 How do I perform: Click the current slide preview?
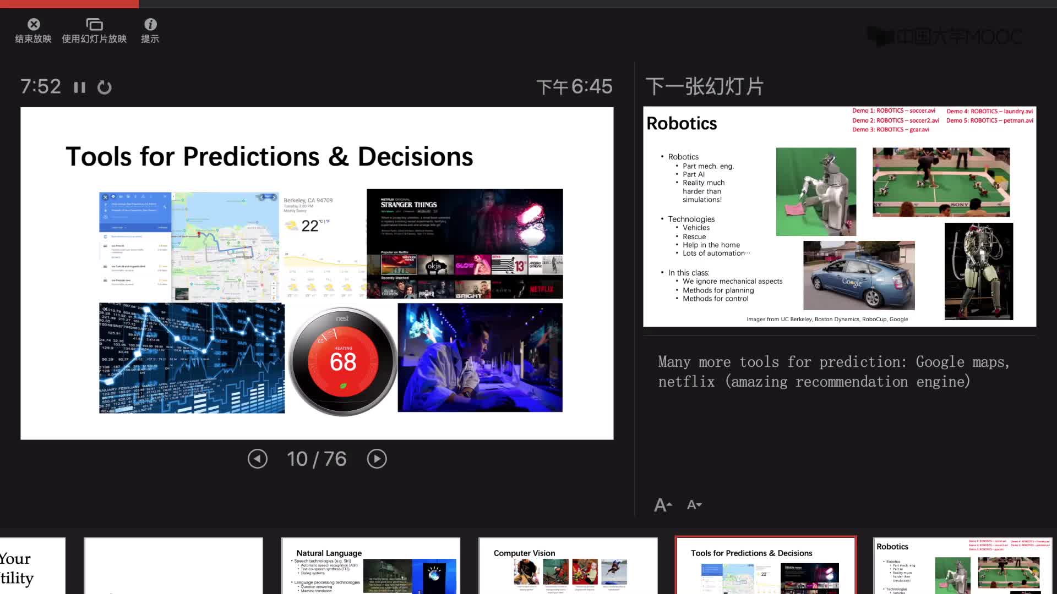(317, 273)
